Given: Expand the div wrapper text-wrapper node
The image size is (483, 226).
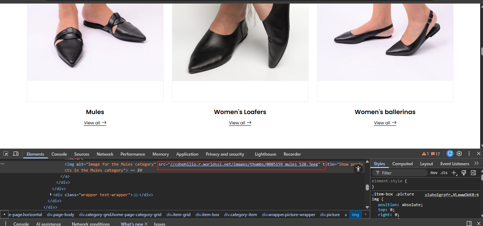Looking at the screenshot, I should (51, 195).
